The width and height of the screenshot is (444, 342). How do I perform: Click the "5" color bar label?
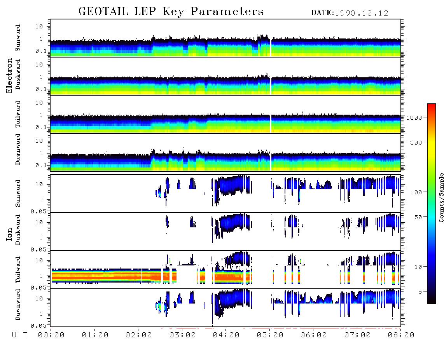point(420,292)
